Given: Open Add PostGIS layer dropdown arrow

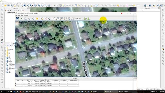Looking at the screenshot, I should coord(33,6).
